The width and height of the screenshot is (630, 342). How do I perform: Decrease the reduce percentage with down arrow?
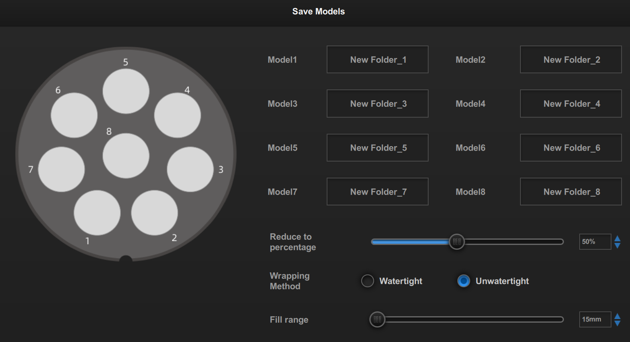tap(617, 245)
